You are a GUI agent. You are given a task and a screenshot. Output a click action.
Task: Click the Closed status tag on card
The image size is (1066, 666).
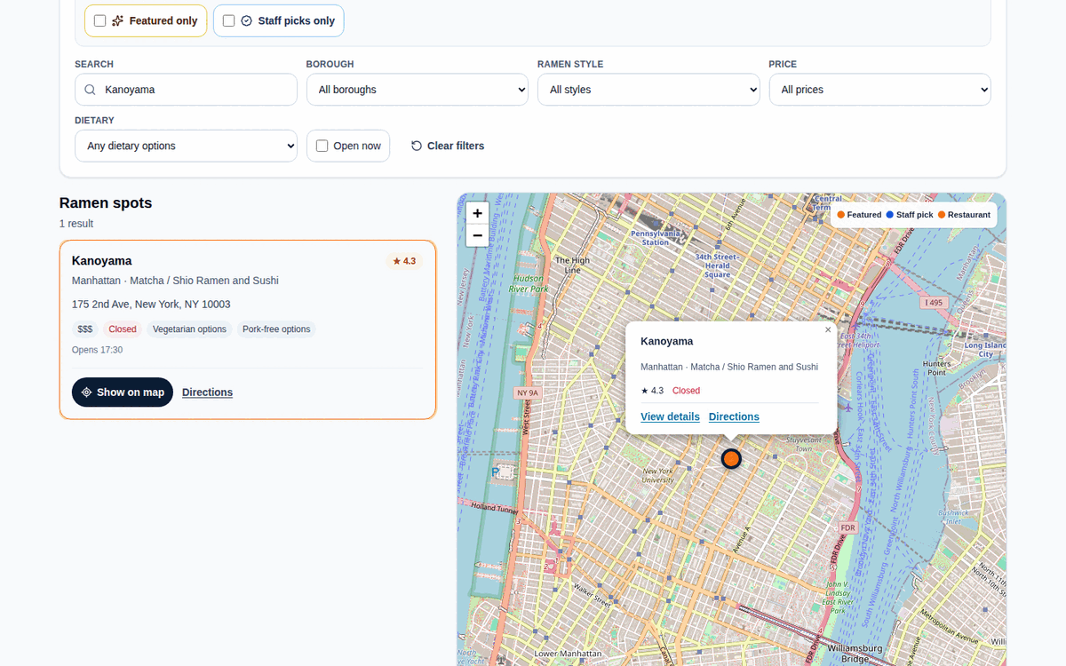[123, 329]
